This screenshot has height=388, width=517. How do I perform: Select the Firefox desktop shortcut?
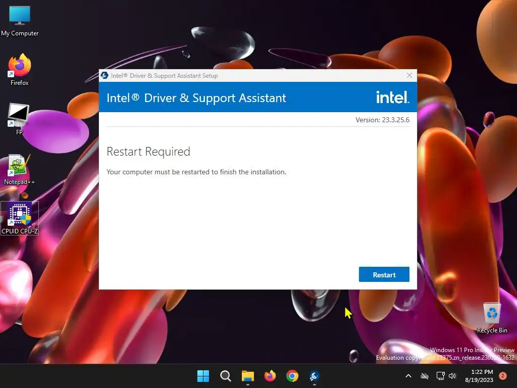click(20, 70)
